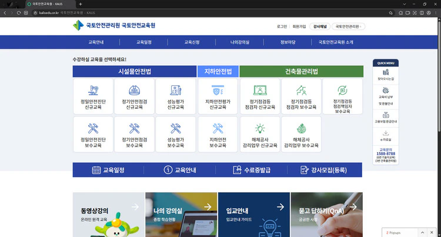
Task: Open 정밀안전진단 보수교육 tools card
Action: [x=93, y=135]
